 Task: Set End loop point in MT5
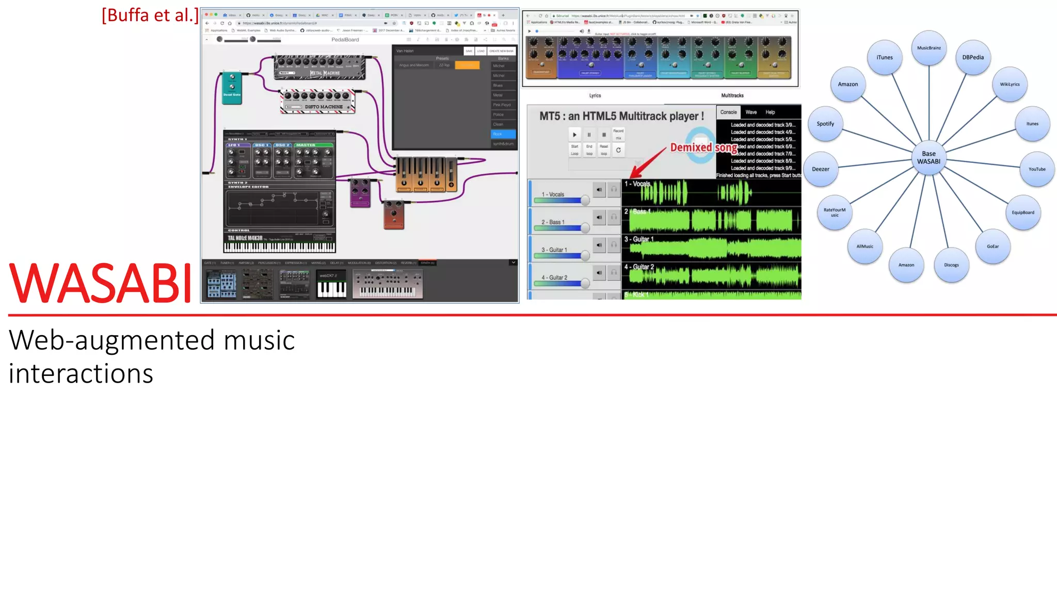tap(589, 150)
